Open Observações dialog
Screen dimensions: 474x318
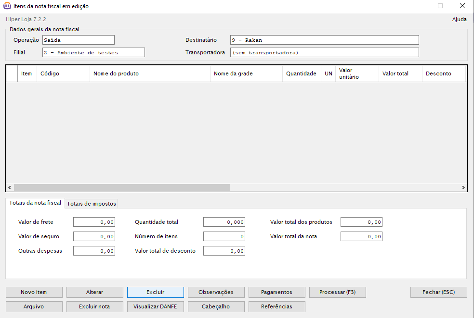click(216, 292)
